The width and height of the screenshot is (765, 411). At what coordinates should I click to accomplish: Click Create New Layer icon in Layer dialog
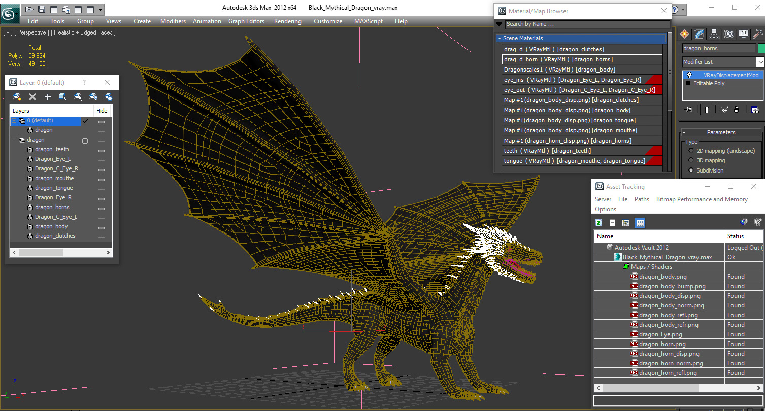point(17,96)
